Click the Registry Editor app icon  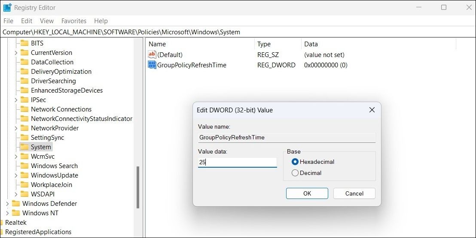point(7,7)
